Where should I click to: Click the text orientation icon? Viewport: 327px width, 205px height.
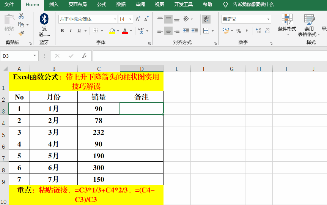click(x=186, y=19)
